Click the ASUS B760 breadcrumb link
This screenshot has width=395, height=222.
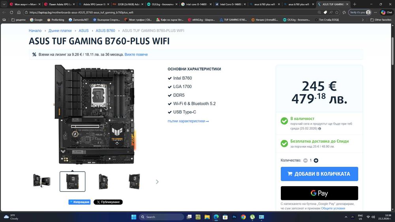click(x=105, y=31)
